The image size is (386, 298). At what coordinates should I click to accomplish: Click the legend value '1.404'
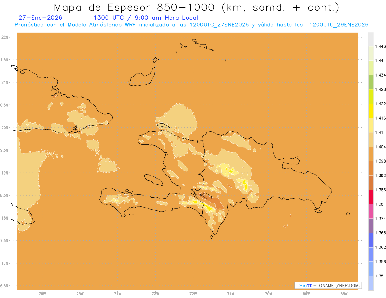[381, 147]
